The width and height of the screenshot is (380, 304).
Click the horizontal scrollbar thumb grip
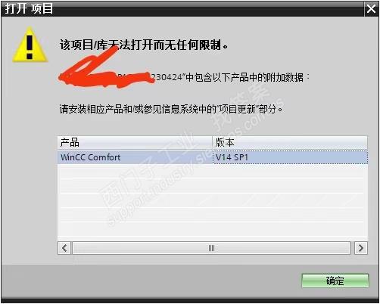tap(211, 248)
